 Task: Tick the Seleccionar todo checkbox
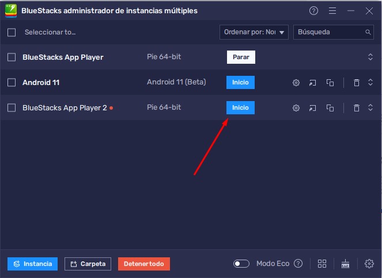coord(12,32)
